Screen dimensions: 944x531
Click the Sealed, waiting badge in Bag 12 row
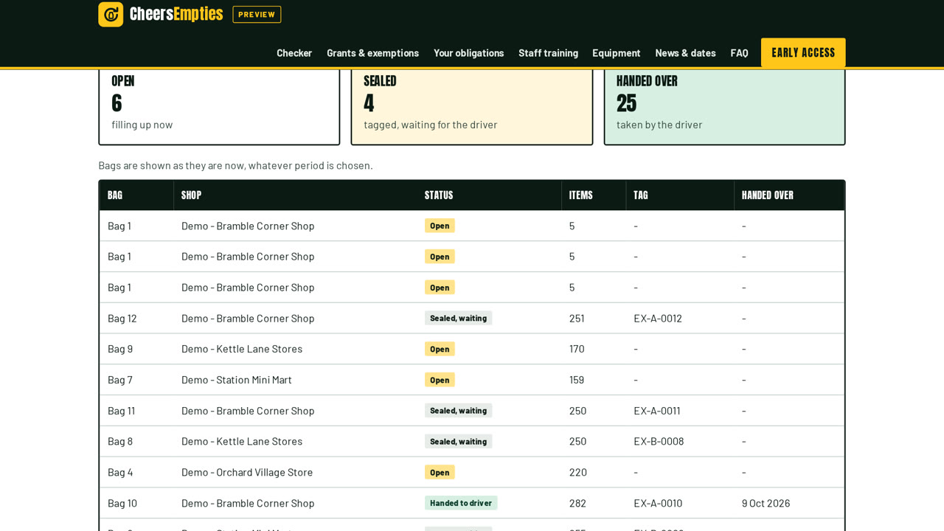click(458, 318)
